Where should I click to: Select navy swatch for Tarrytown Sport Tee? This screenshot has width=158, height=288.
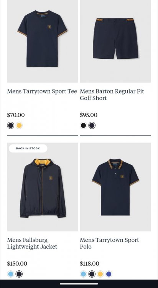(x=11, y=126)
